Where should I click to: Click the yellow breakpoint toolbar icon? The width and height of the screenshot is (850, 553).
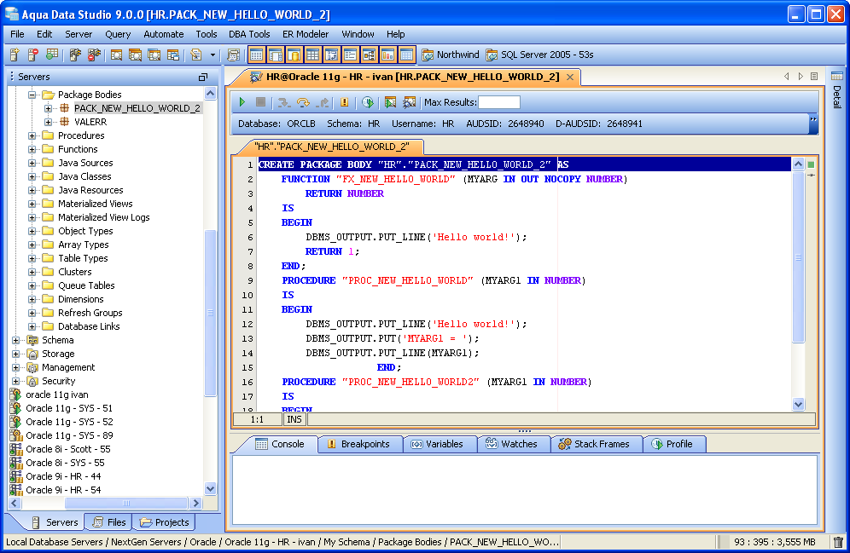pos(345,102)
